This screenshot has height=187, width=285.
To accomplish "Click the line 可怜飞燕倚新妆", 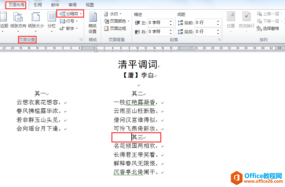I will pyautogui.click(x=136, y=129).
